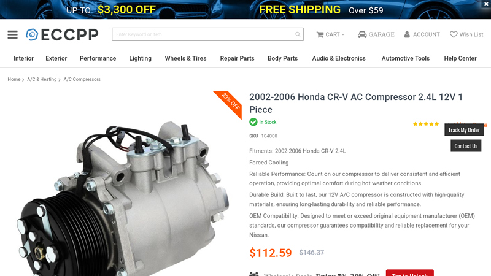Open the Garage car icon
This screenshot has height=276, width=491.
[362, 34]
